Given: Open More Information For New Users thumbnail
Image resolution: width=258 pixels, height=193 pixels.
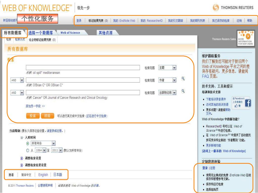Looking at the screenshot, I should click(245, 38).
